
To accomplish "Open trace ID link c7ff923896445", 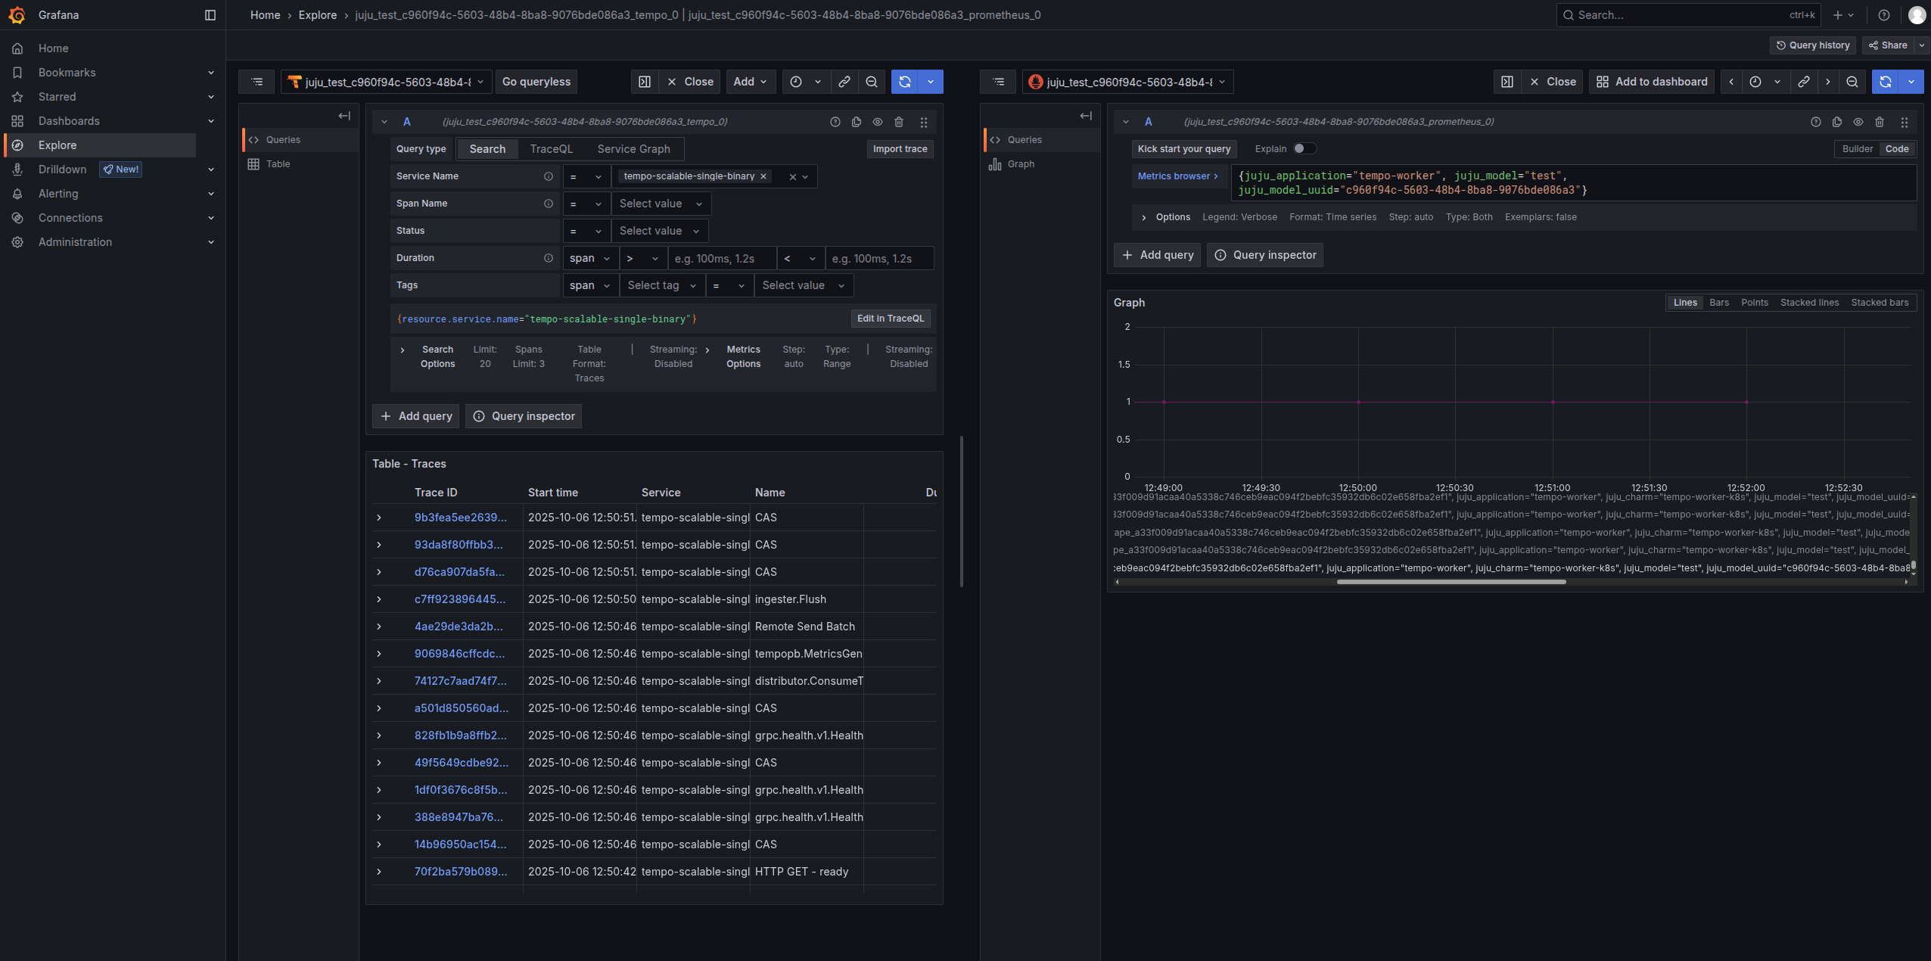I will (x=459, y=599).
